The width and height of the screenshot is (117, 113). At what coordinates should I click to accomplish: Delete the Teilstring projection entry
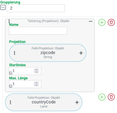point(111,22)
